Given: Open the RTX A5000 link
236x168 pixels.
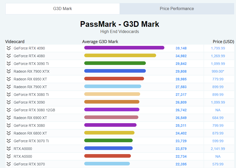Looking at the screenshot, I should (x=23, y=149).
